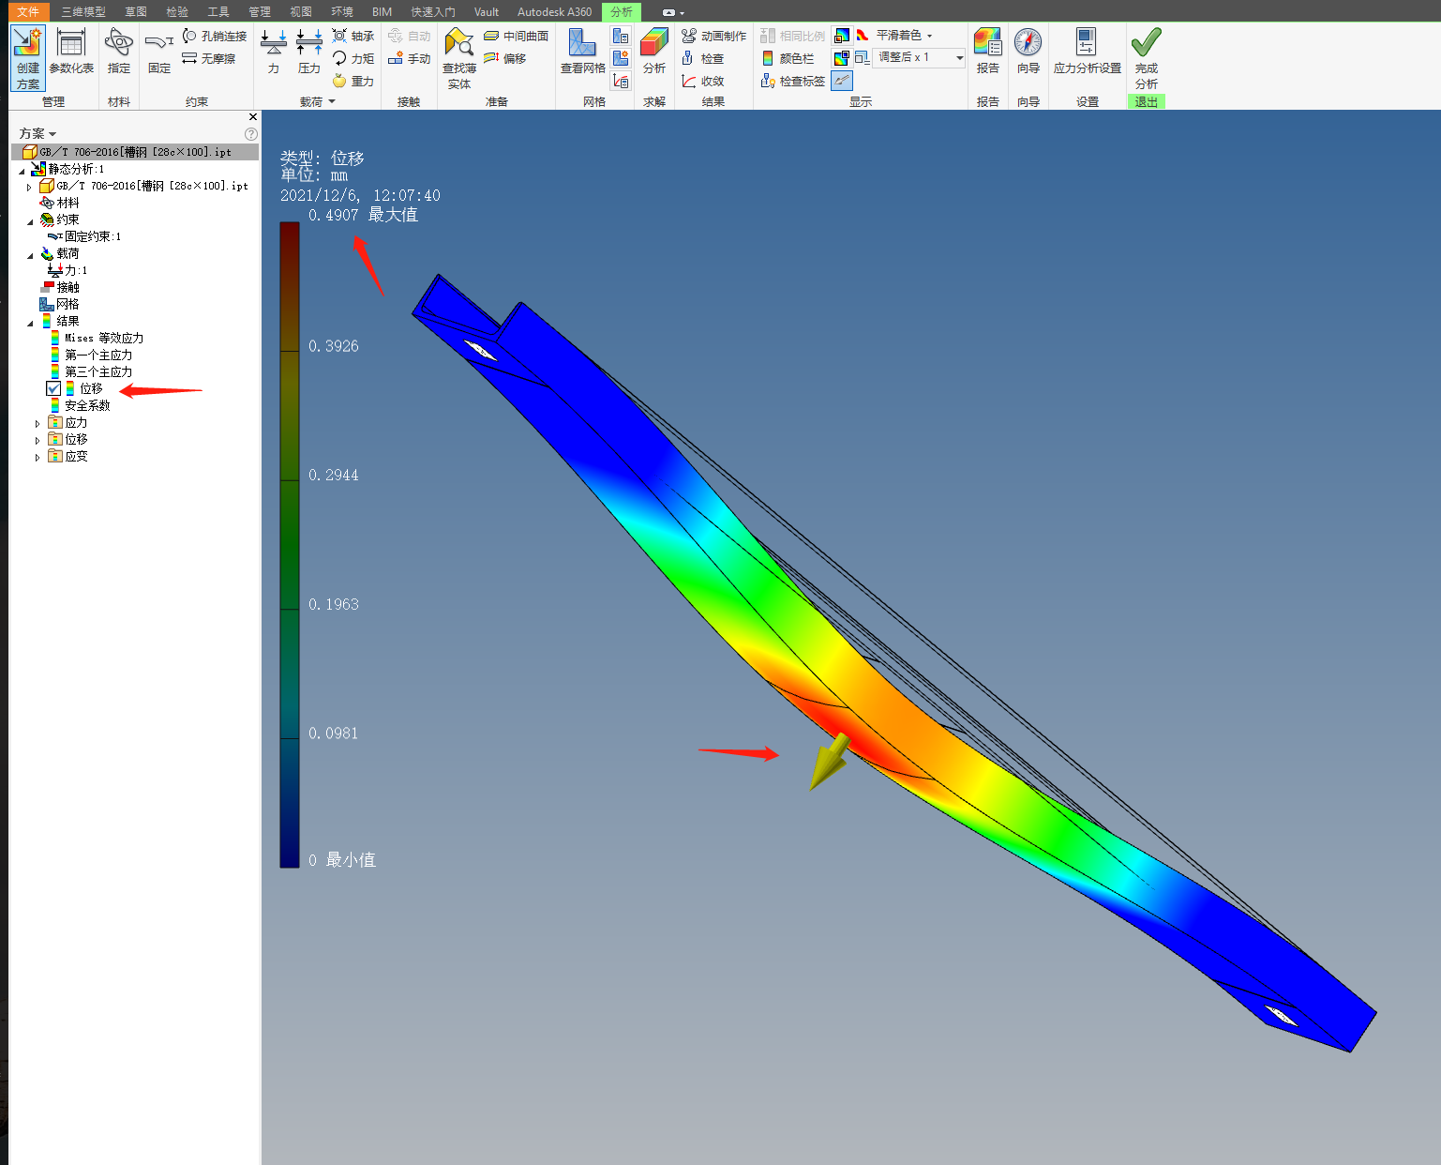The image size is (1441, 1165).
Task: Generate a 报告 report
Action: click(988, 52)
